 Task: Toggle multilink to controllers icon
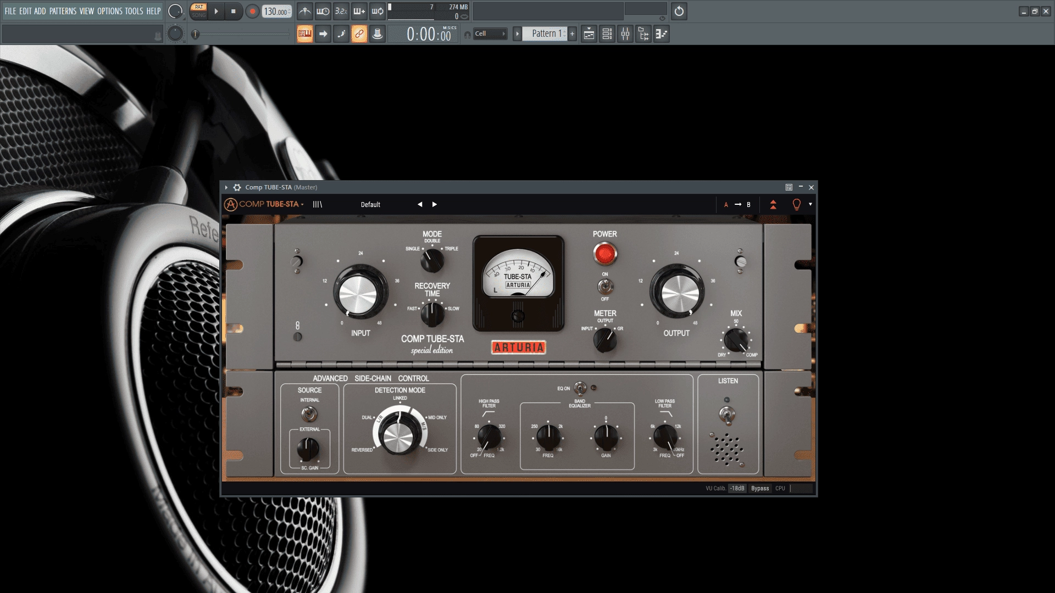[x=377, y=34]
